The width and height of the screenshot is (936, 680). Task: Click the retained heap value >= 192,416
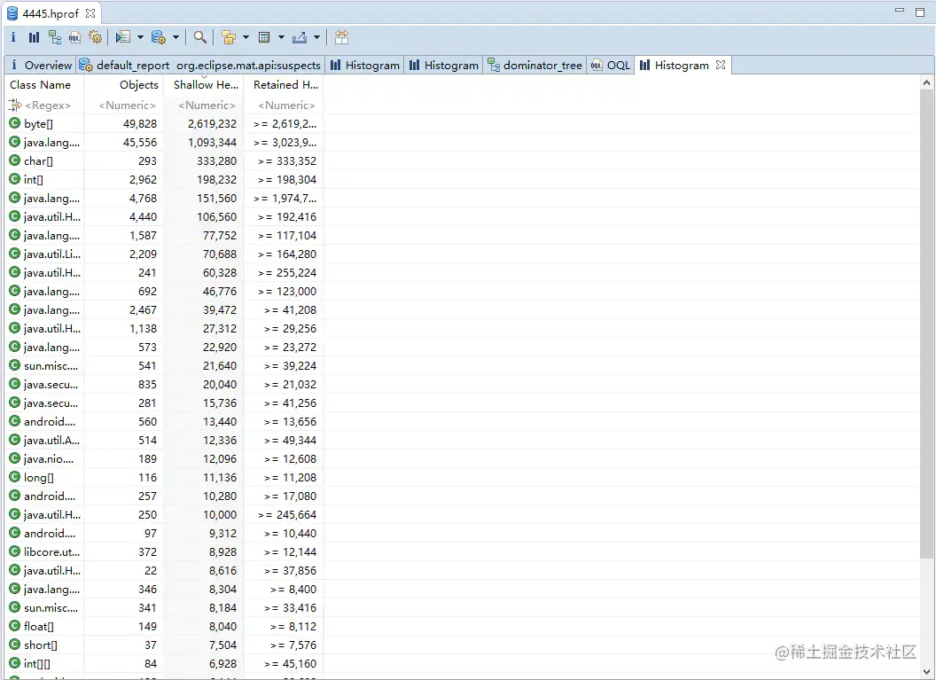click(x=287, y=216)
